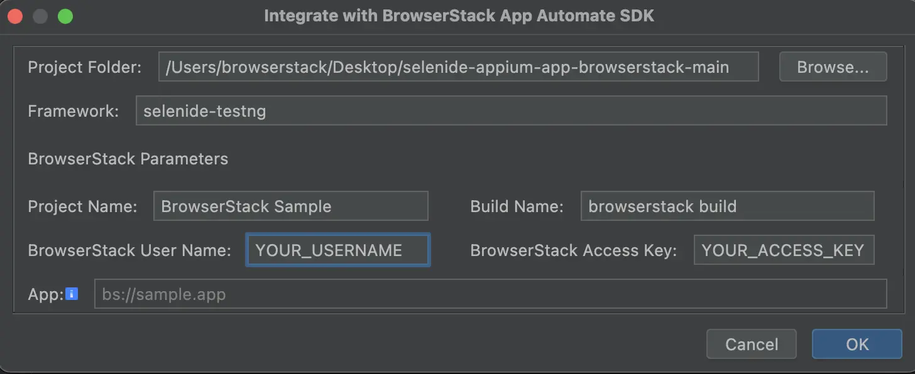Click the App field with bs://sample.app placeholder
Image resolution: width=915 pixels, height=374 pixels.
490,294
